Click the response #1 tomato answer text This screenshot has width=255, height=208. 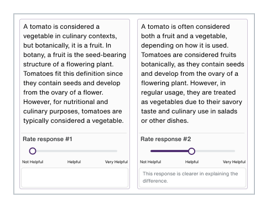(x=75, y=74)
